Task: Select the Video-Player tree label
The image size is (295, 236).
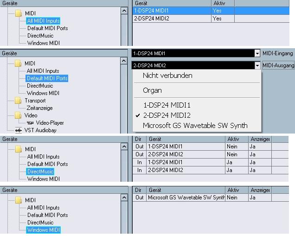Action: pyautogui.click(x=50, y=123)
